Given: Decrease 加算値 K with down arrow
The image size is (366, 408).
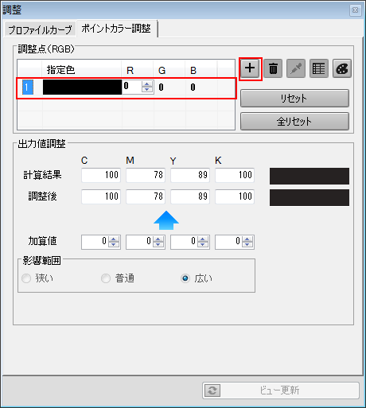Looking at the screenshot, I should click(x=247, y=244).
